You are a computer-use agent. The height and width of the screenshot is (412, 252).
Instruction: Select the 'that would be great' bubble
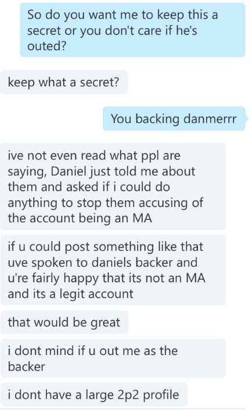[64, 322]
